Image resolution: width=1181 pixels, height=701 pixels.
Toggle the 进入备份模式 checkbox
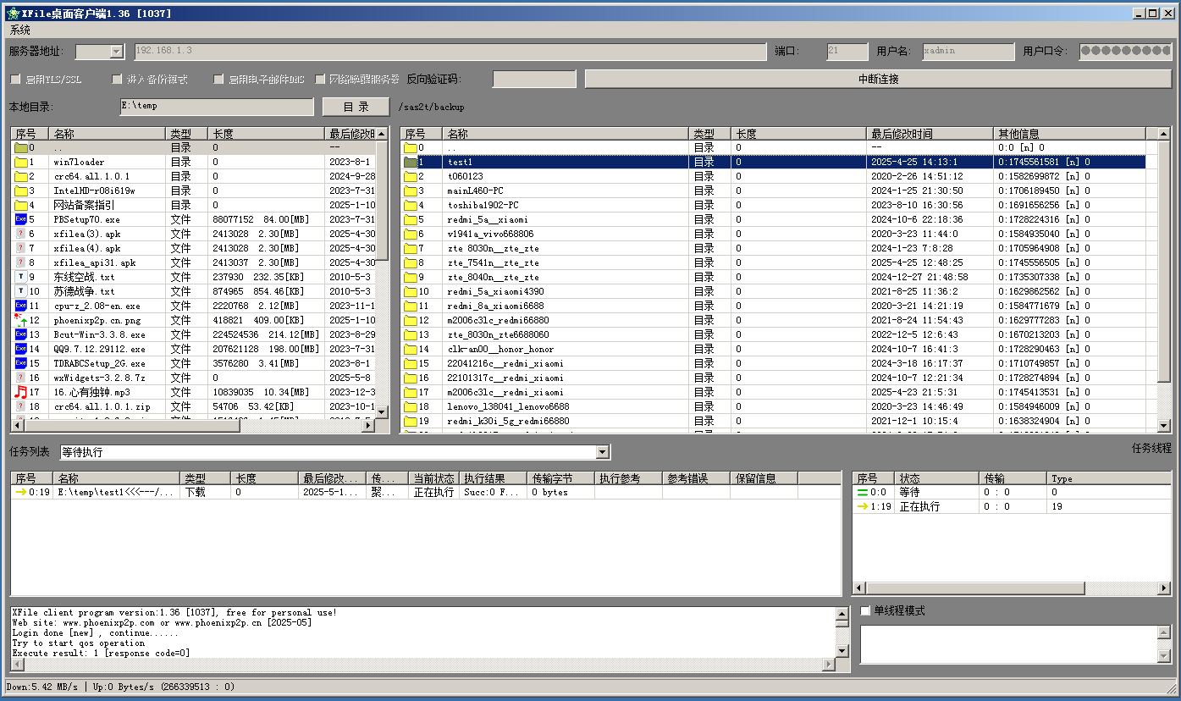click(x=118, y=80)
